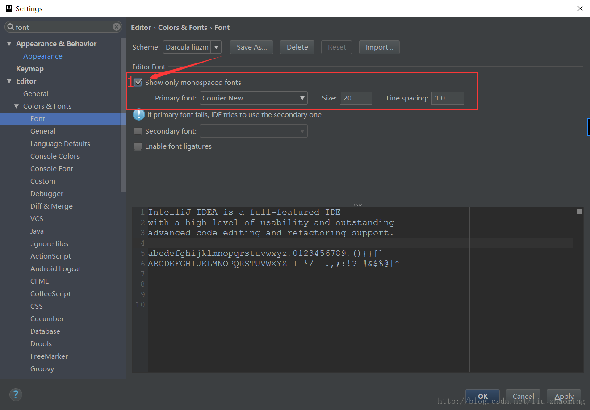590x410 pixels.
Task: Select Debugger in the settings tree
Action: pyautogui.click(x=47, y=193)
